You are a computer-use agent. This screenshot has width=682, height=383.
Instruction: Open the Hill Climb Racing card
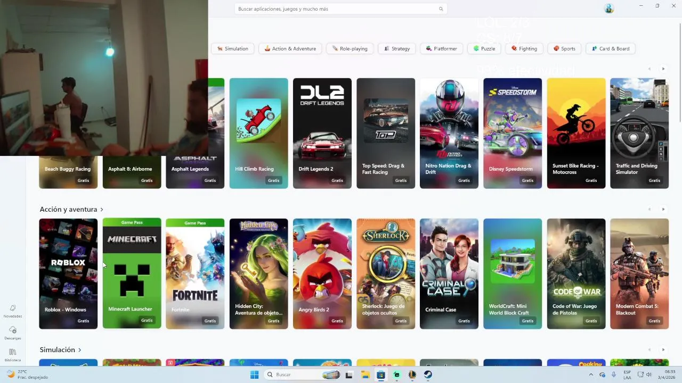[x=258, y=134]
